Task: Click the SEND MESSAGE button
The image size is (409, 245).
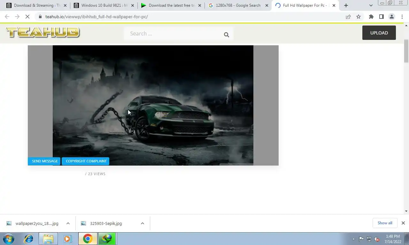Action: [44, 161]
